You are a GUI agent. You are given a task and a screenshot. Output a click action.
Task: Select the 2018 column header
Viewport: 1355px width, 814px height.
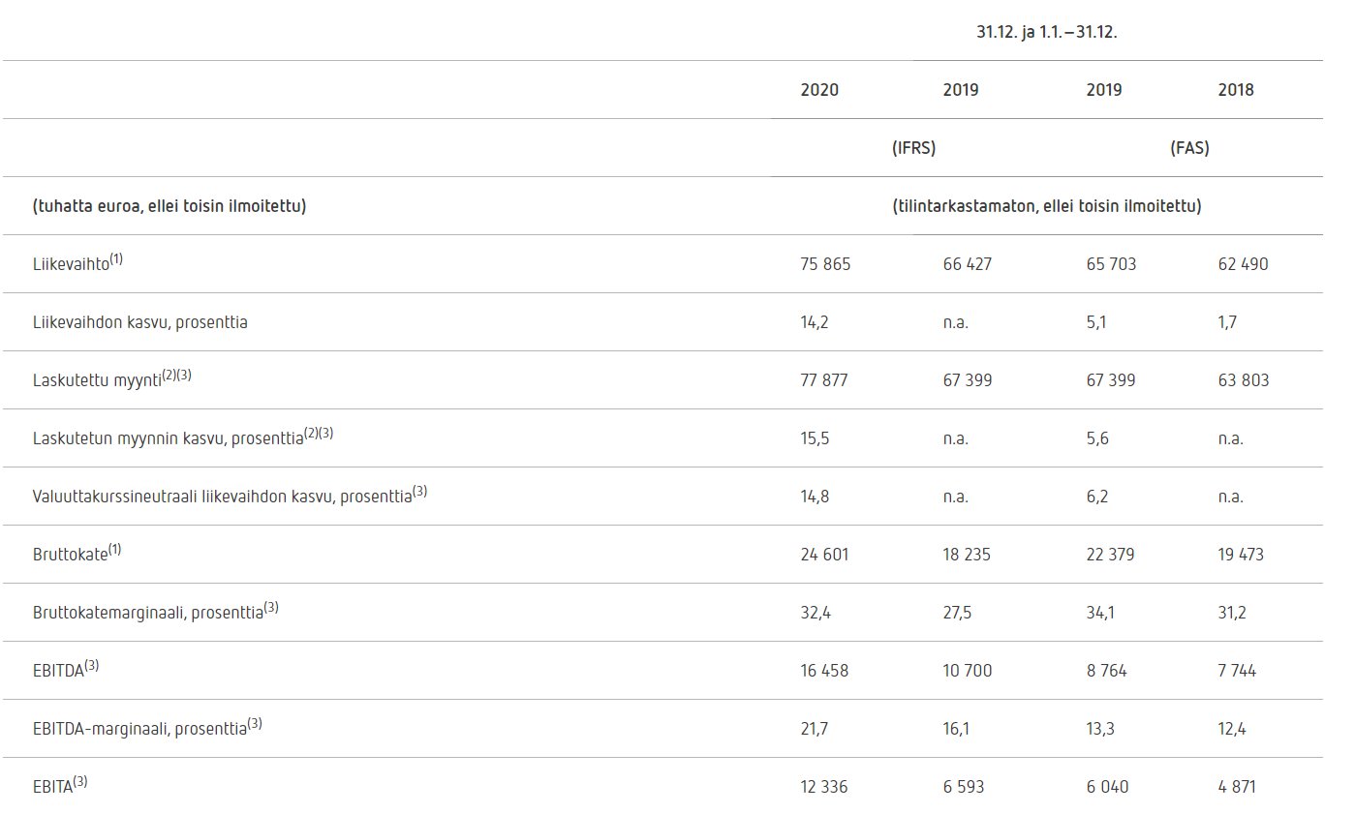coord(1236,90)
